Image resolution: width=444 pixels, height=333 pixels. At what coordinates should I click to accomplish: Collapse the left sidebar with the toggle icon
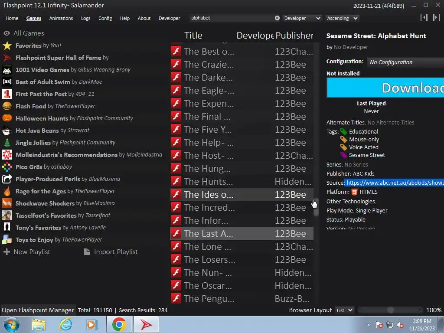[424, 17]
